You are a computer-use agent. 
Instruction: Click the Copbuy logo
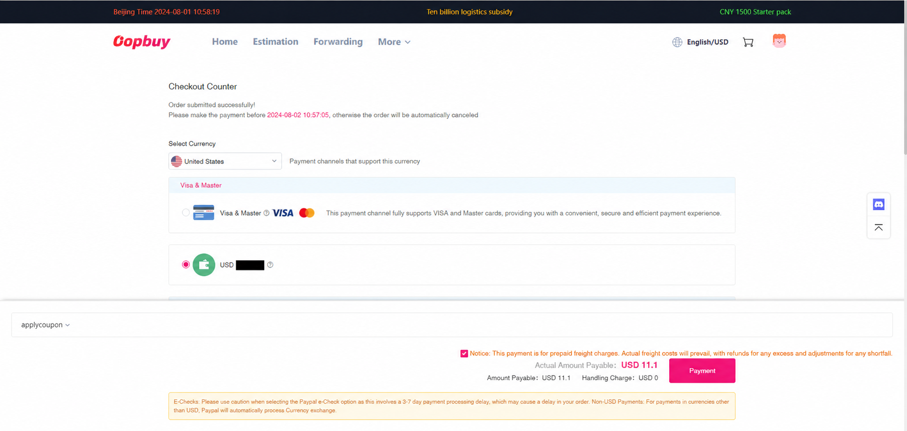tap(142, 41)
